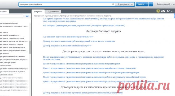
Task: Open 'Акт описания недостатков при приёмке ремонтных работ'
Action: 68,37
